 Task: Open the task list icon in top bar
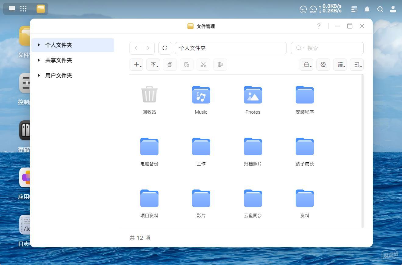pos(354,9)
